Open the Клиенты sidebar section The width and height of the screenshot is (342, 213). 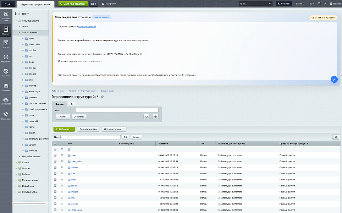pyautogui.click(x=6, y=73)
